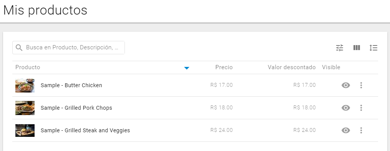Click the Visible column header
This screenshot has width=390, height=151.
(x=331, y=67)
